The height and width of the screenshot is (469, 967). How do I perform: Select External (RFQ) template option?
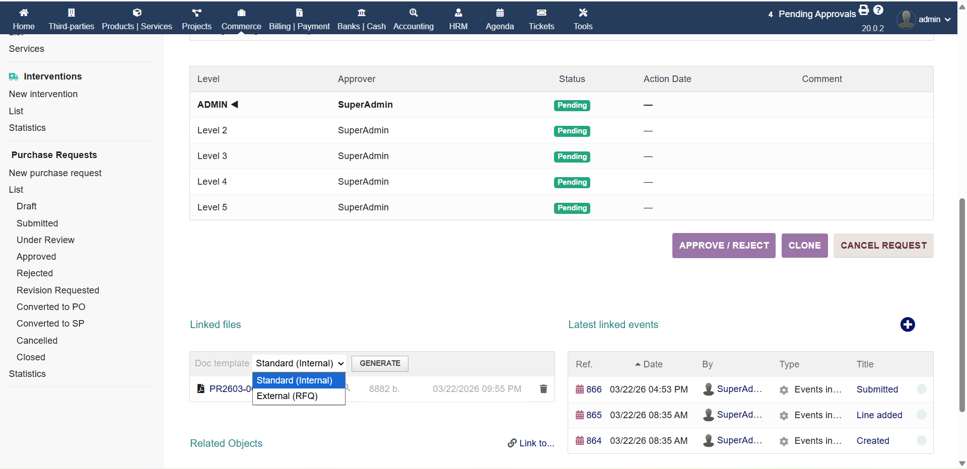point(287,396)
